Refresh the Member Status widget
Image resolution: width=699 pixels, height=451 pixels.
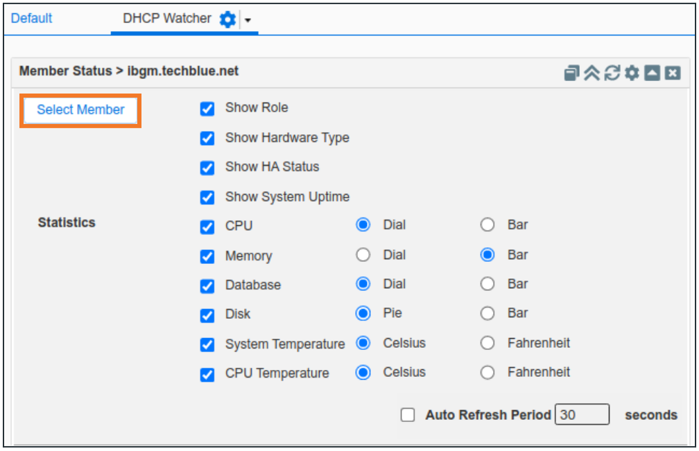coord(612,73)
